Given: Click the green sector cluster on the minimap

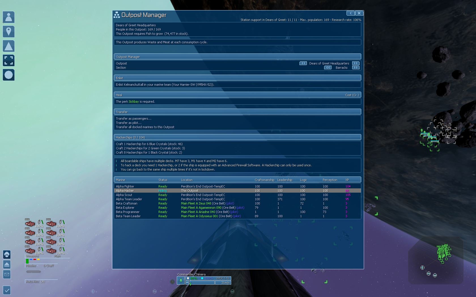Looking at the screenshot, I should [x=443, y=253].
